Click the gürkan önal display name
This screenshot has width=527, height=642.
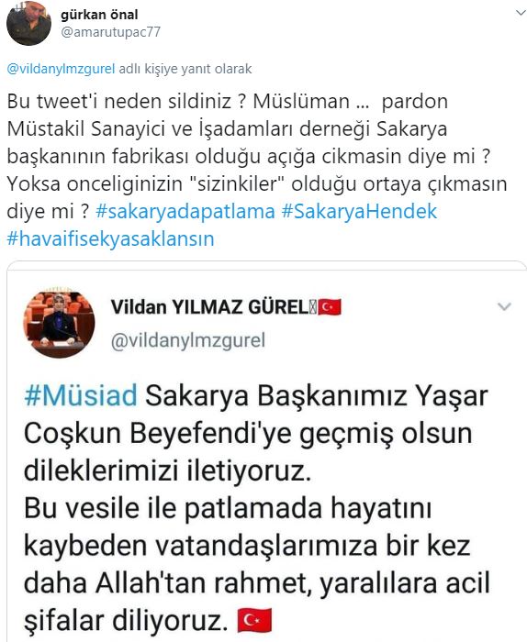point(99,15)
